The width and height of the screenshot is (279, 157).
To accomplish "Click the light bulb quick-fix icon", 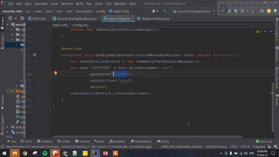I will pos(55,73).
